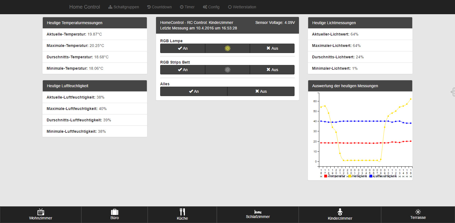Screen dimensions: 455x223
Task: Open the Countdown menu item
Action: 159,7
